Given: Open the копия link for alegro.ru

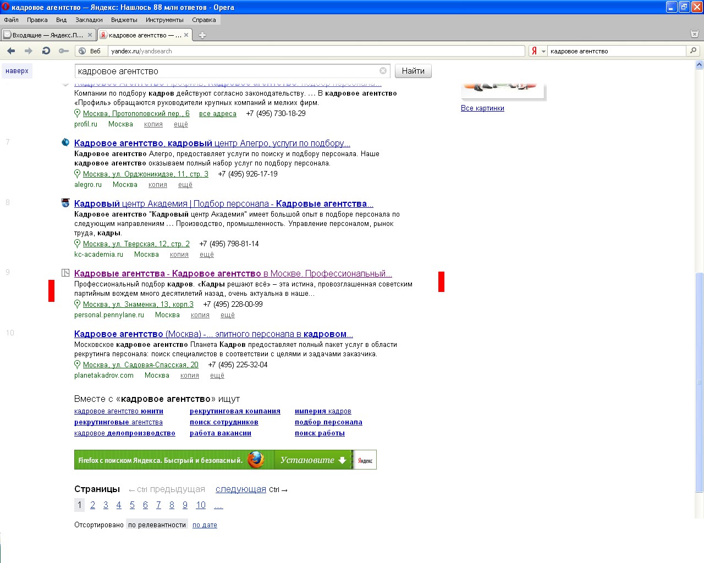Looking at the screenshot, I should (158, 185).
